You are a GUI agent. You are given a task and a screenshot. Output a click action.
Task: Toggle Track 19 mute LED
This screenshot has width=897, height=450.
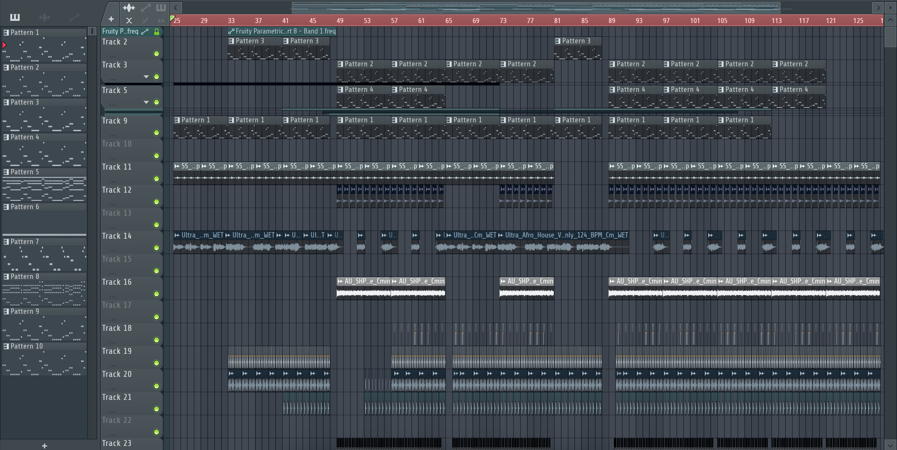tap(157, 363)
